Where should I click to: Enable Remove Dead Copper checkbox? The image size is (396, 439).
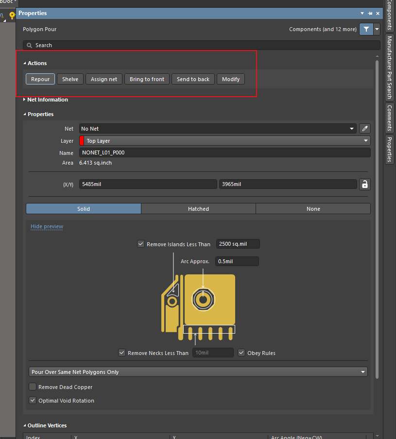[33, 387]
